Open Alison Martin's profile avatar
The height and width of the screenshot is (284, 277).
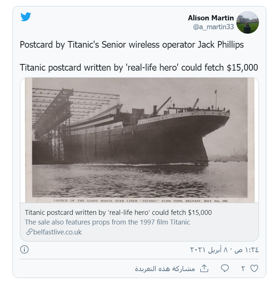click(247, 22)
